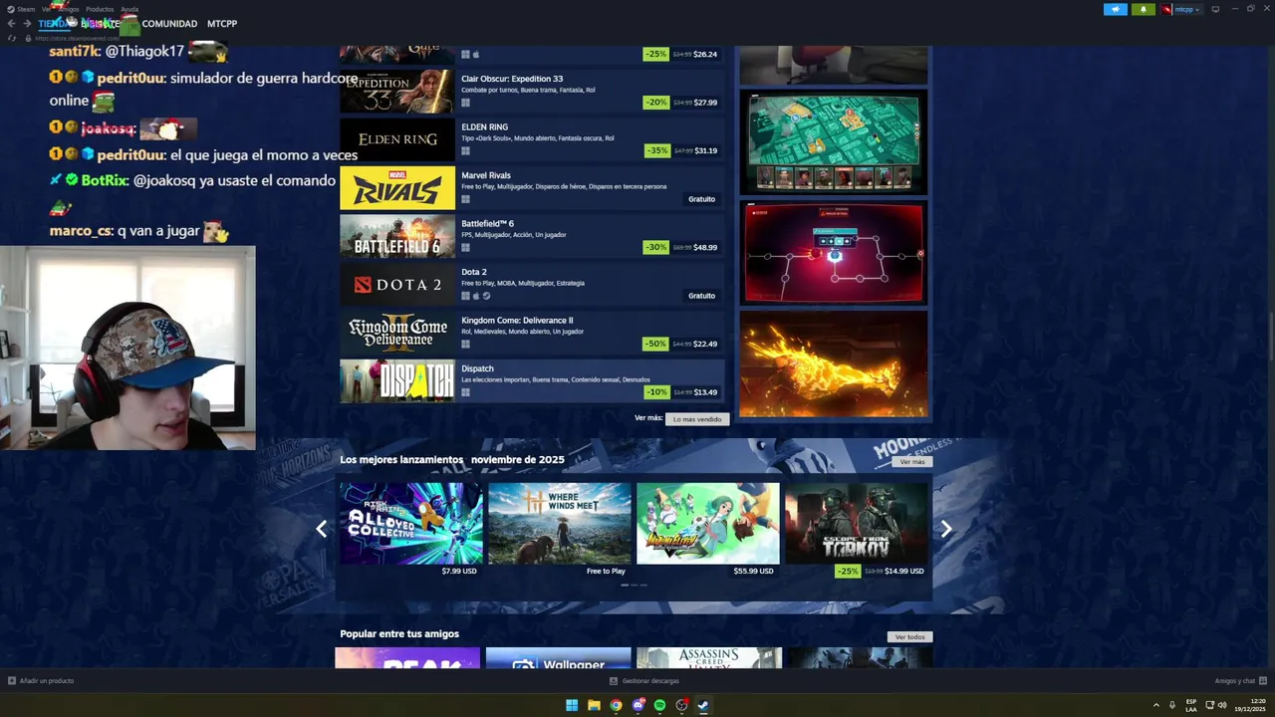Click Ver más next to best releases
The image size is (1275, 717).
911,462
